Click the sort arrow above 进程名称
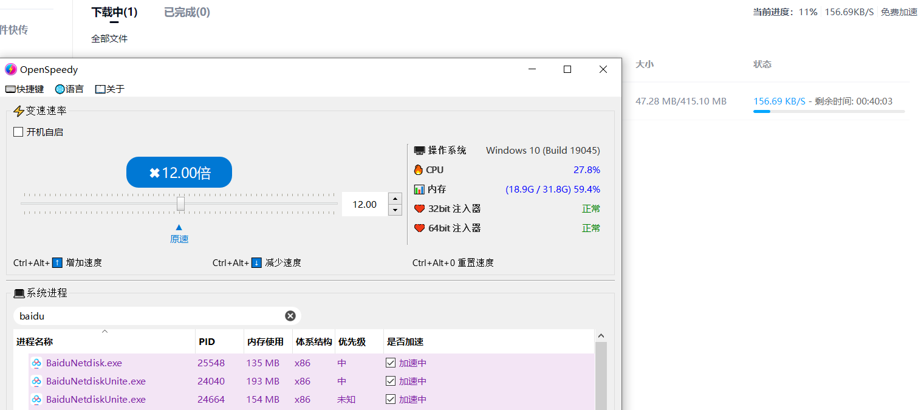924x410 pixels. click(x=104, y=332)
